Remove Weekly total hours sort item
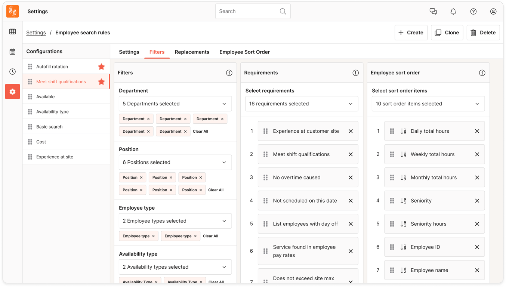This screenshot has height=287, width=506. tap(477, 154)
